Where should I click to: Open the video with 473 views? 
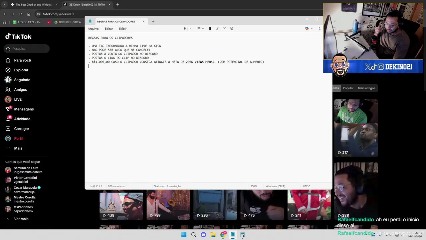[262, 205]
